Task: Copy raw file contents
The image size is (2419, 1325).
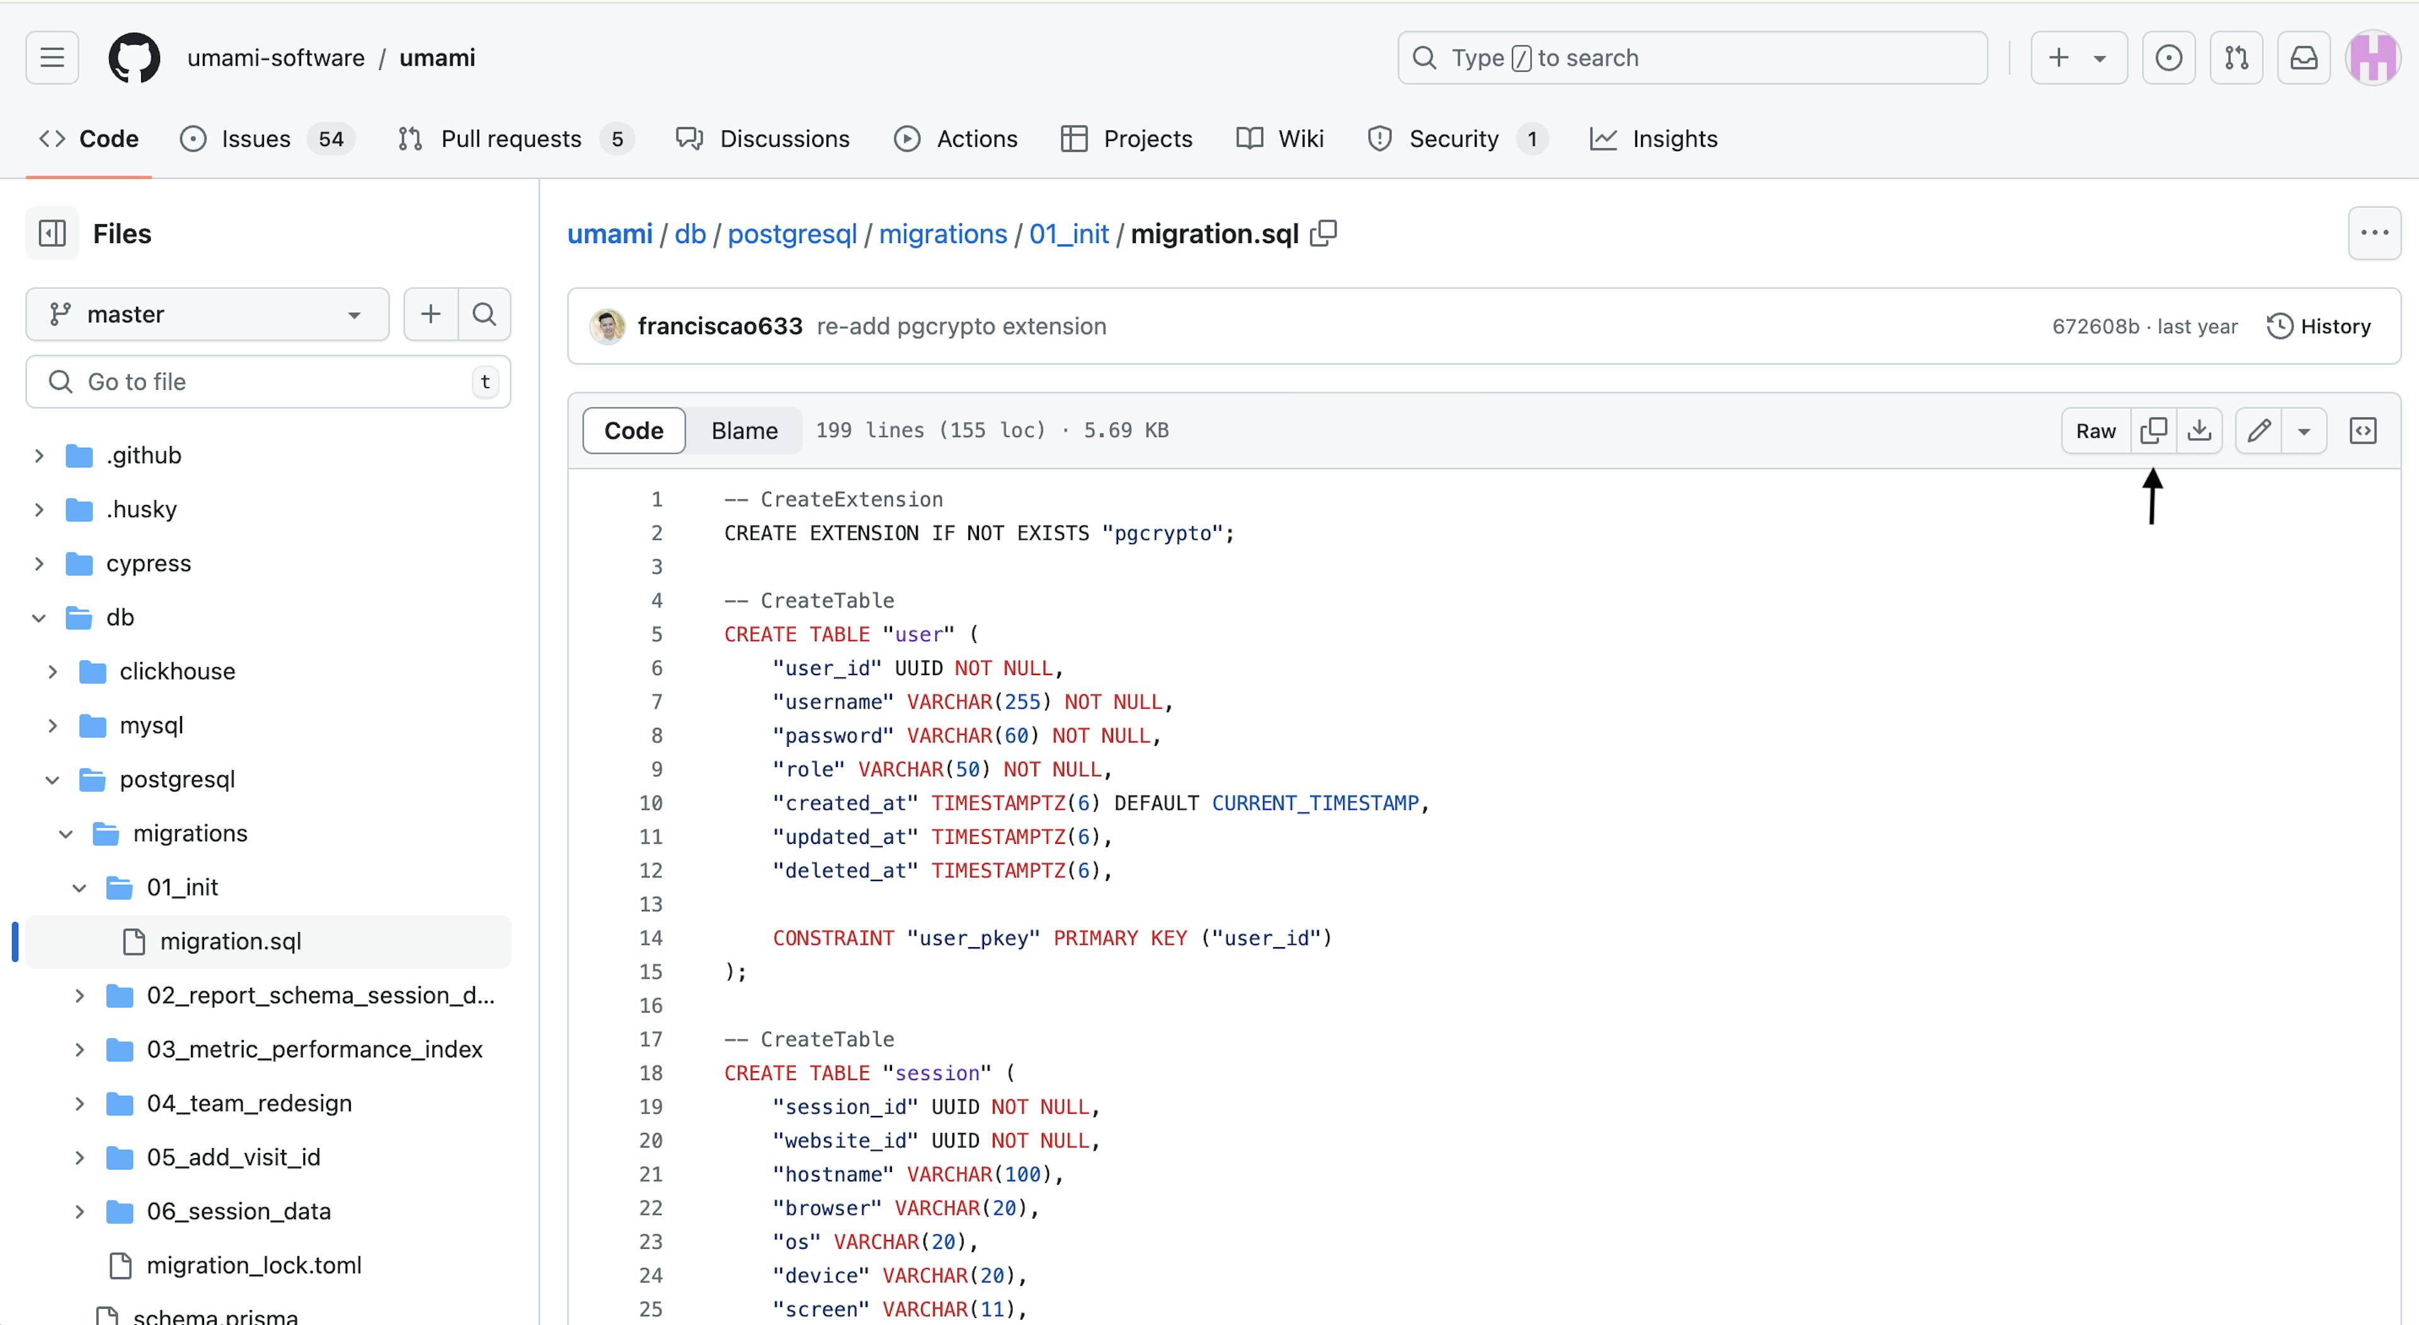Action: tap(2153, 430)
